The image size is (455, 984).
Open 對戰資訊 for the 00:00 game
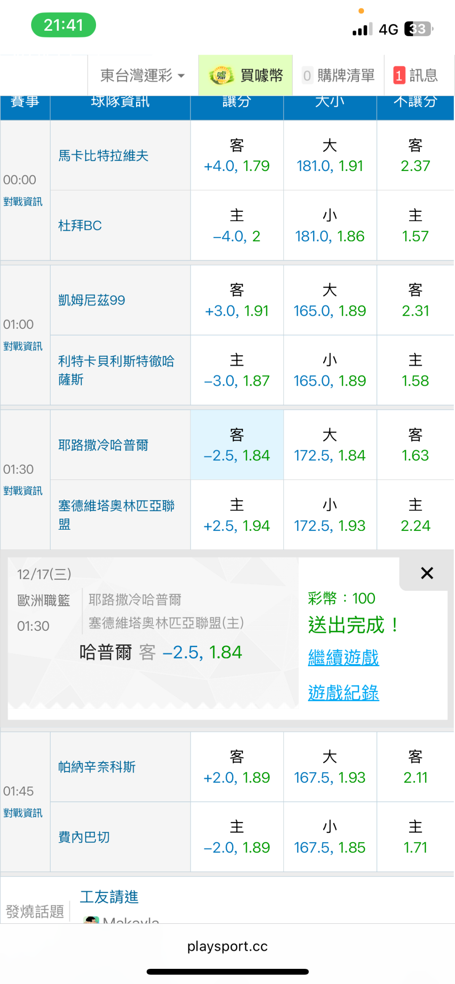23,202
